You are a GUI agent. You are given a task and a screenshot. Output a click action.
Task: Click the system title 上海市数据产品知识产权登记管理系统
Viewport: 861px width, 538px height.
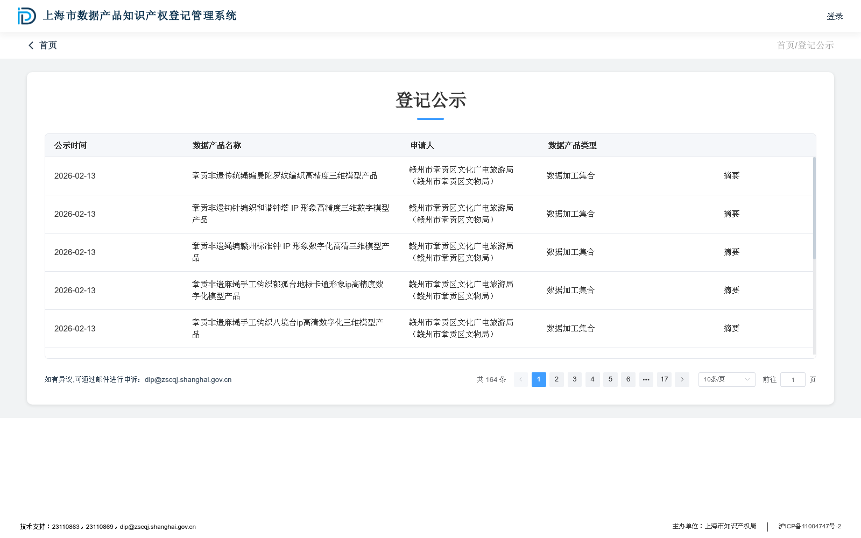pyautogui.click(x=140, y=16)
